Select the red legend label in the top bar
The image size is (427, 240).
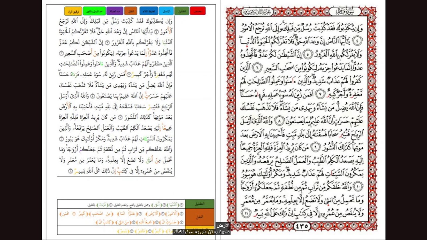click(x=197, y=11)
